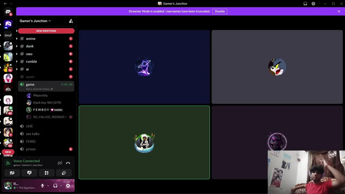Open the owo text channel
This screenshot has height=194, width=345.
point(46,54)
